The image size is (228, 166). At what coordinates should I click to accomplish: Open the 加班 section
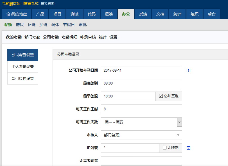tap(43, 25)
